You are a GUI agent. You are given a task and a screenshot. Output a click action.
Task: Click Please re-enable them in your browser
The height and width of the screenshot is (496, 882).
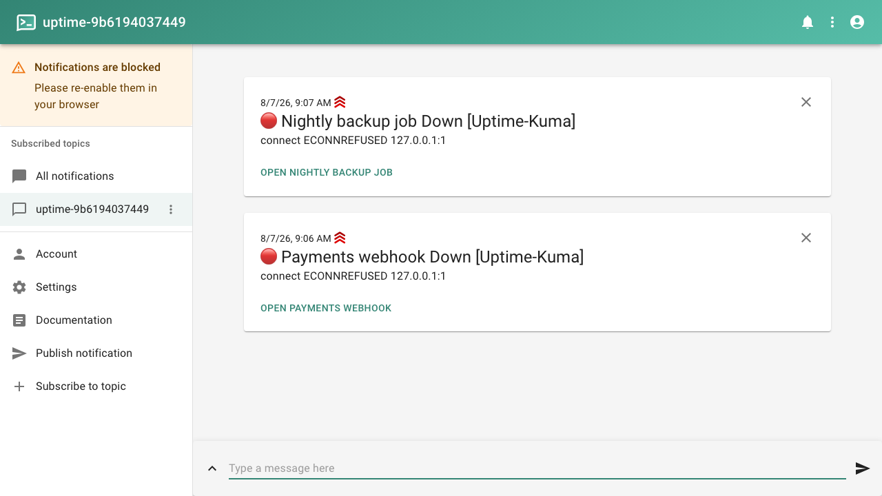point(96,96)
